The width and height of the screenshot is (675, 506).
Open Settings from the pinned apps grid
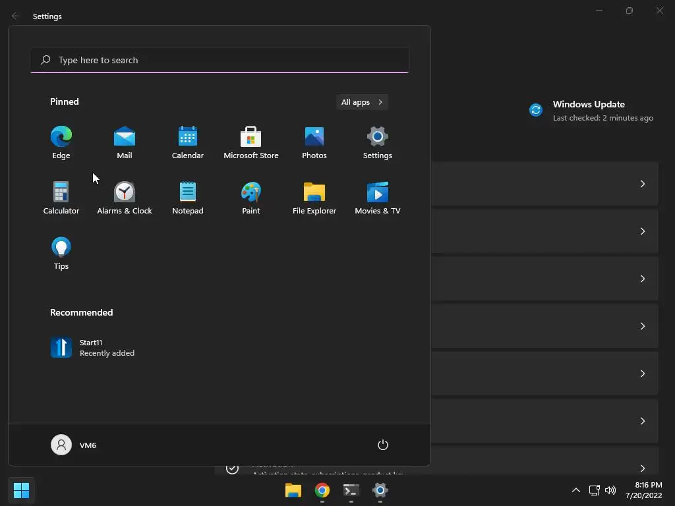point(378,143)
